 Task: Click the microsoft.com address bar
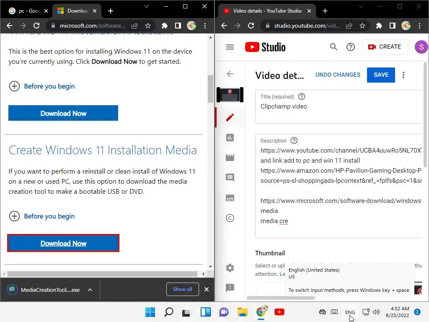pos(93,26)
